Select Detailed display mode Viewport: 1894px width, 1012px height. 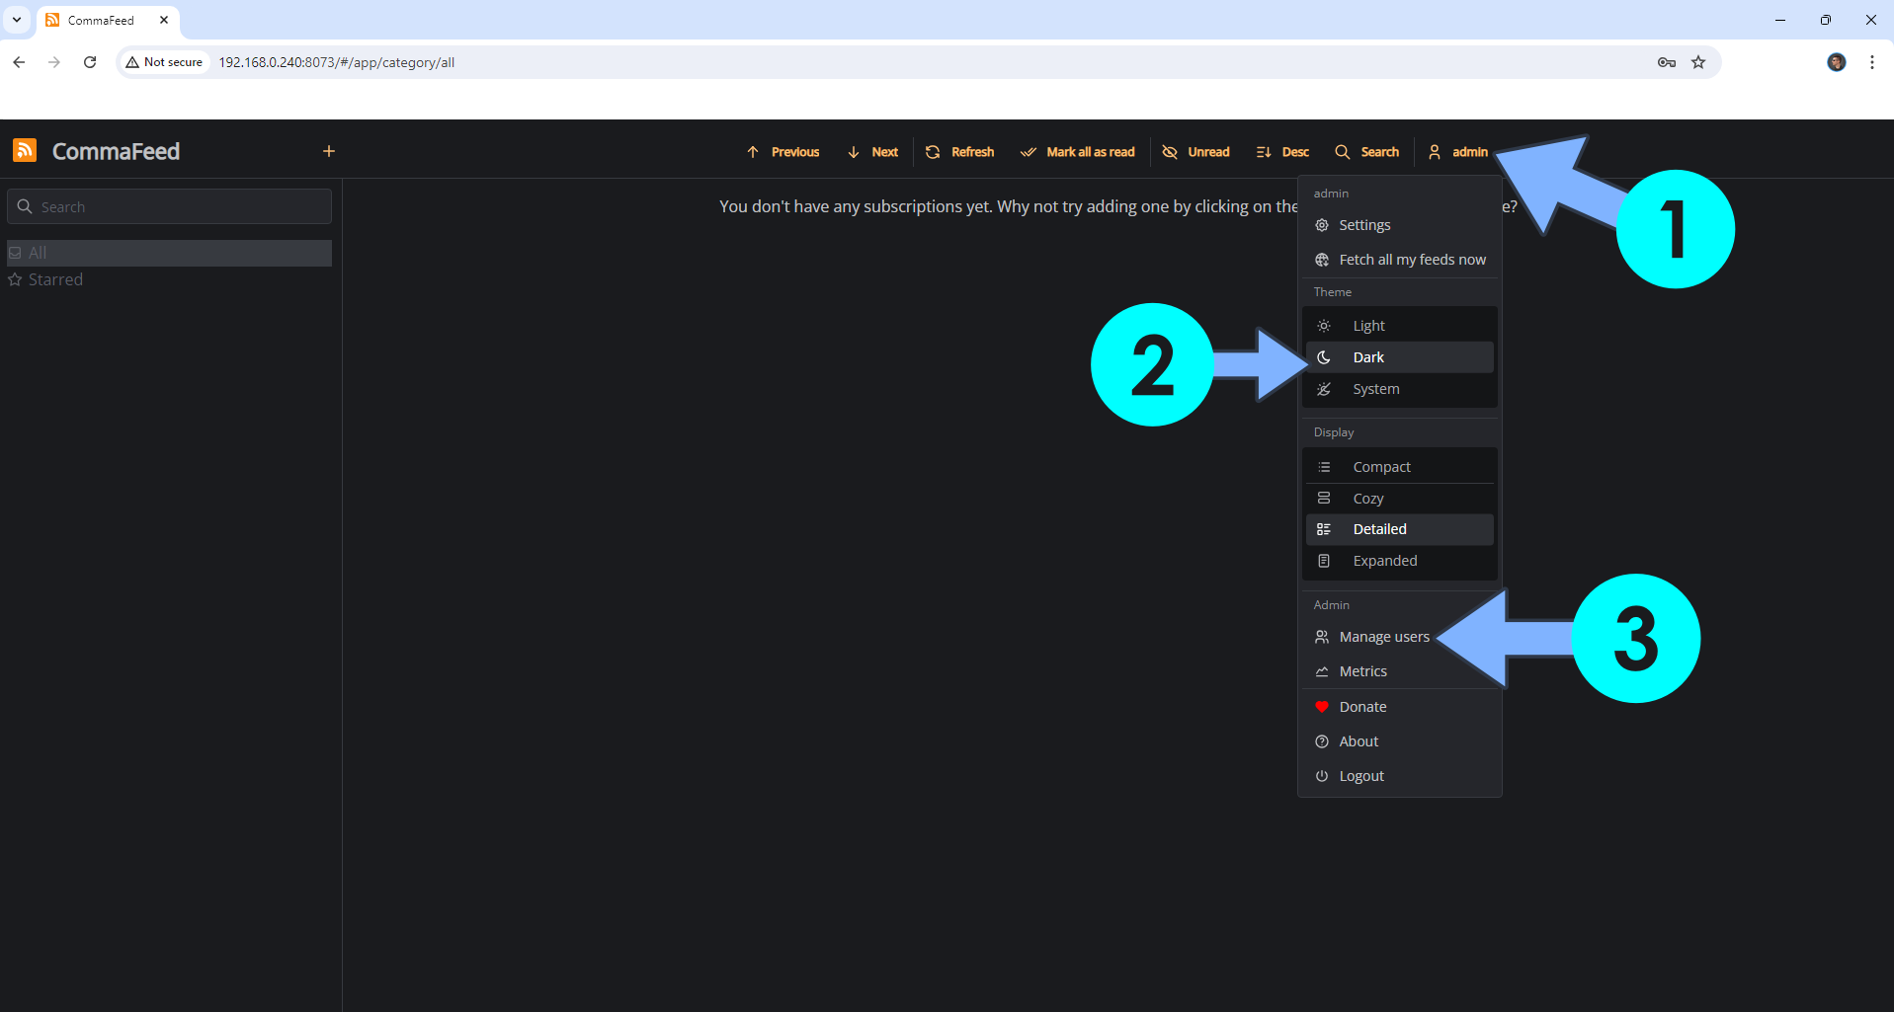coord(1400,529)
